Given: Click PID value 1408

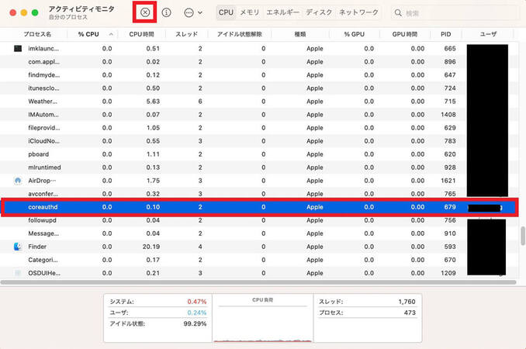Looking at the screenshot, I should click(448, 115).
